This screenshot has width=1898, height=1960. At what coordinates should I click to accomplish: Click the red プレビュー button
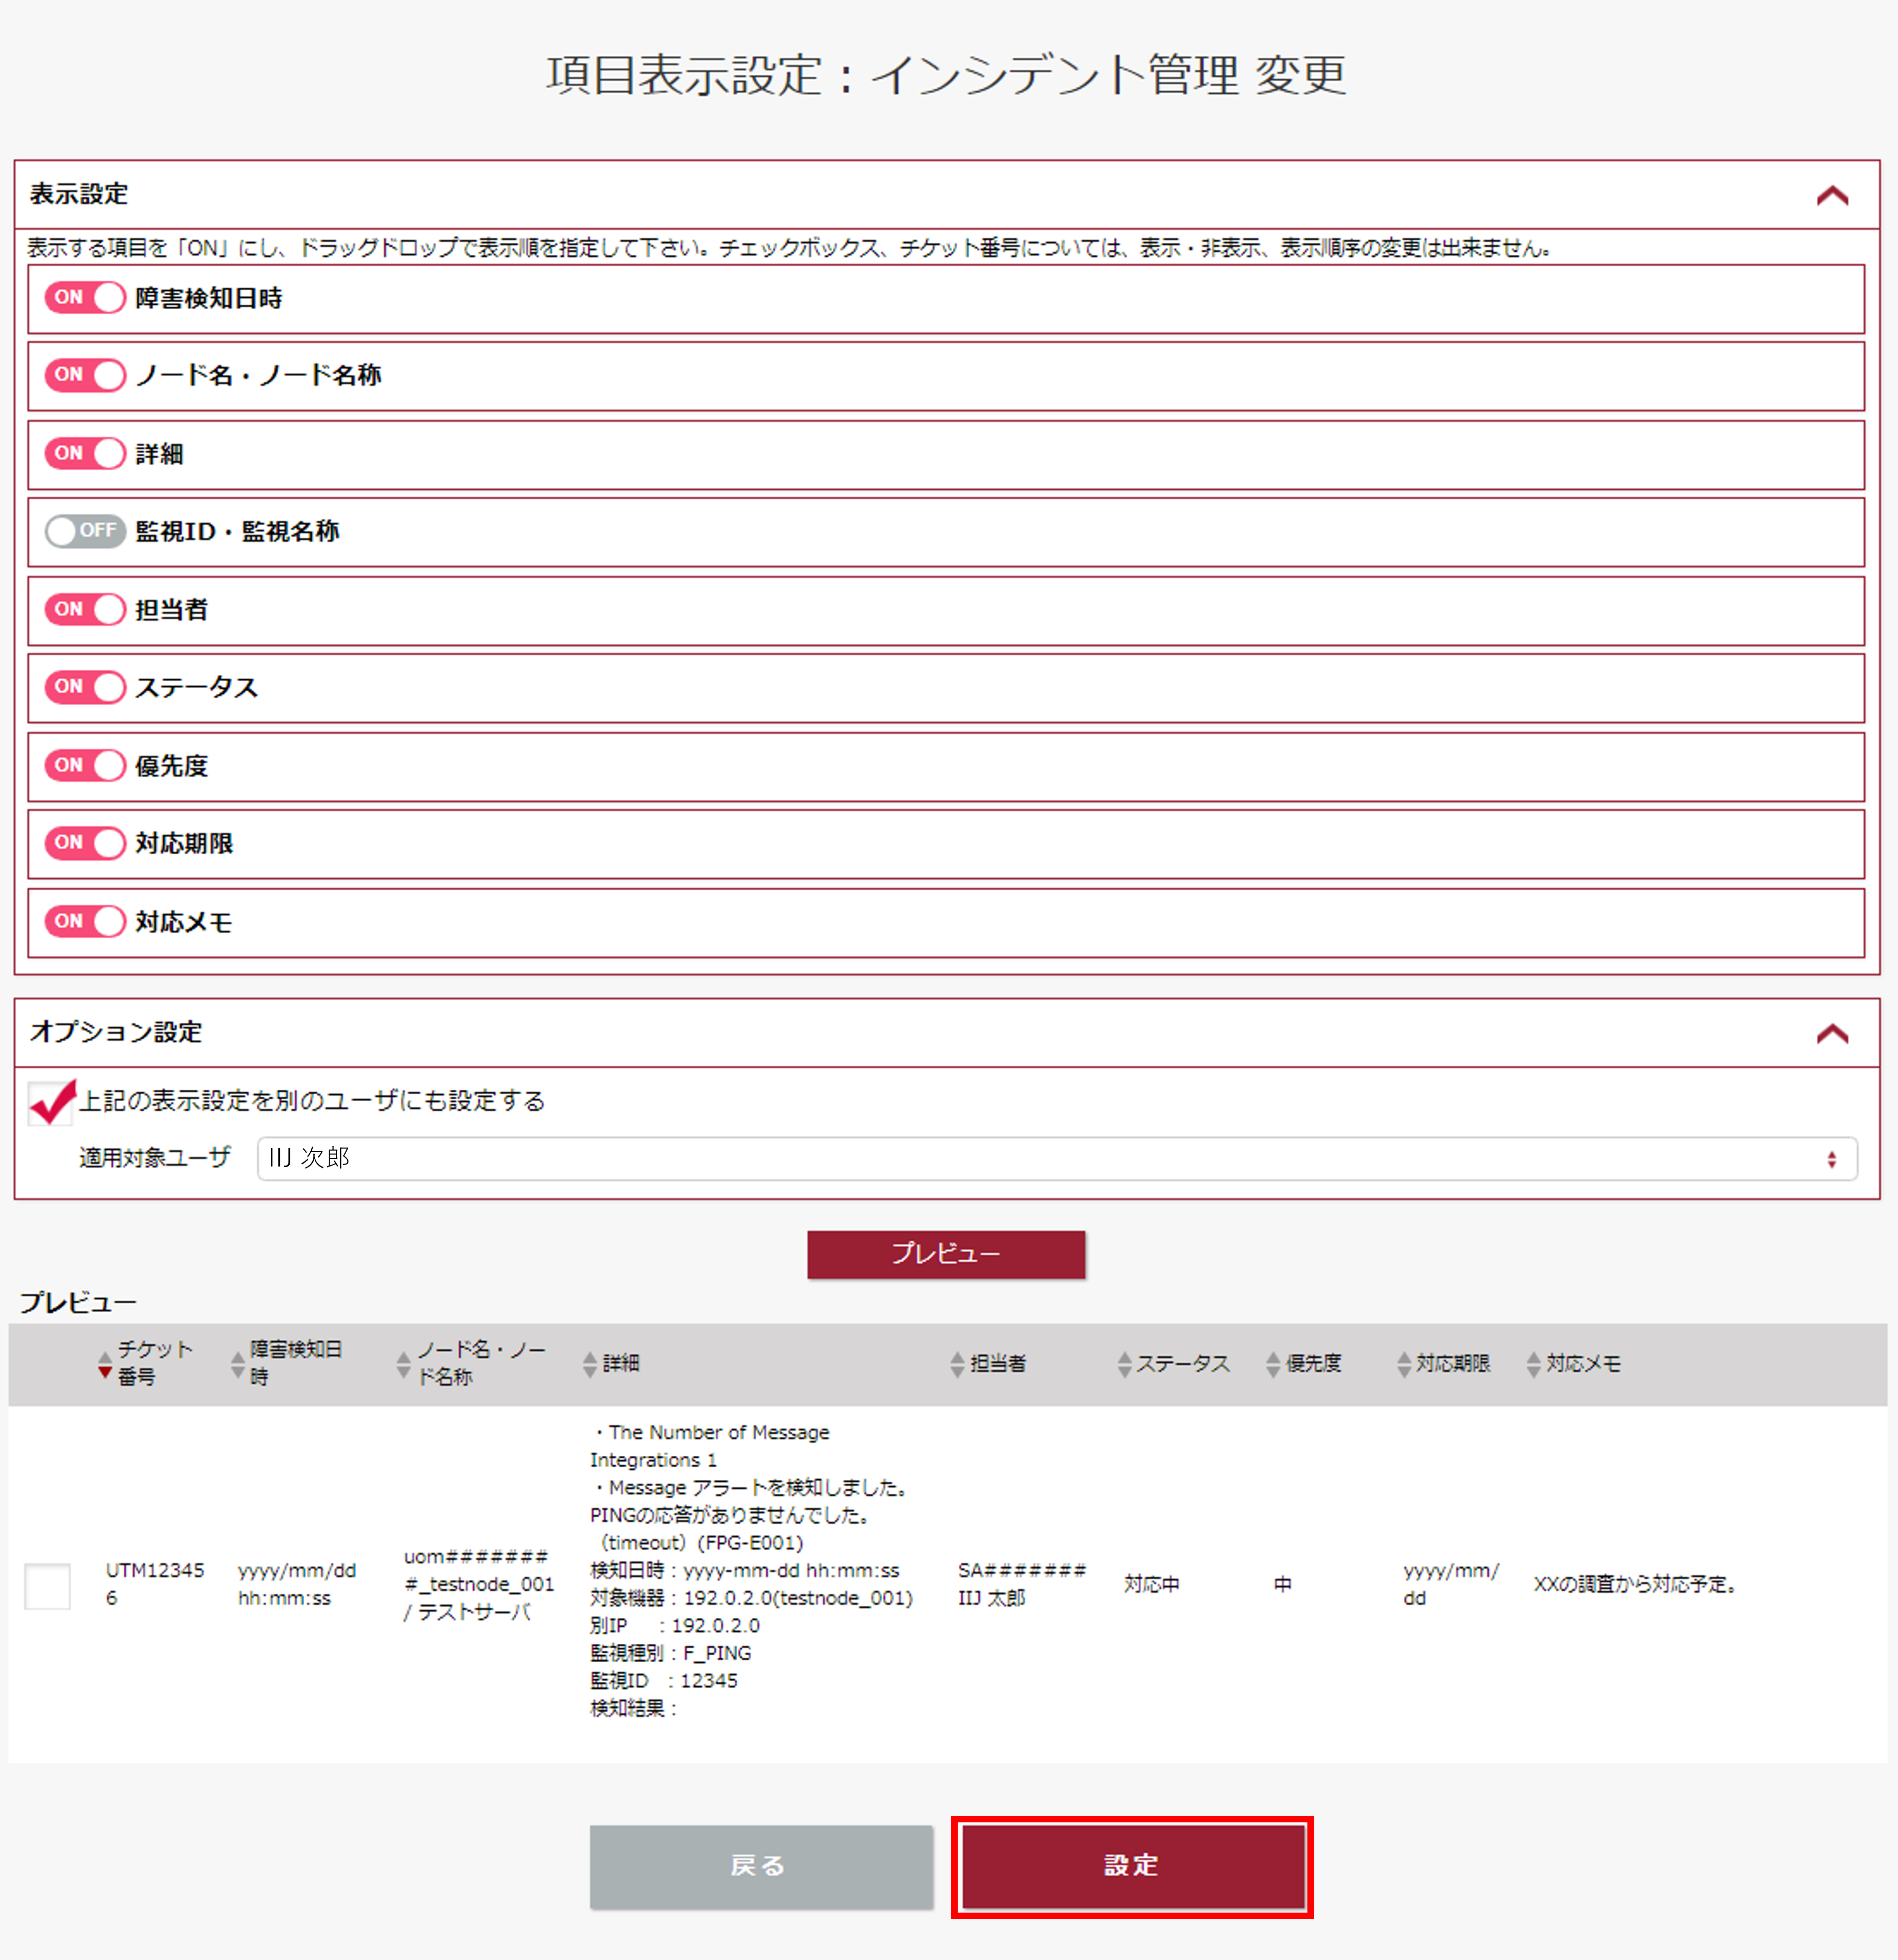pos(946,1254)
